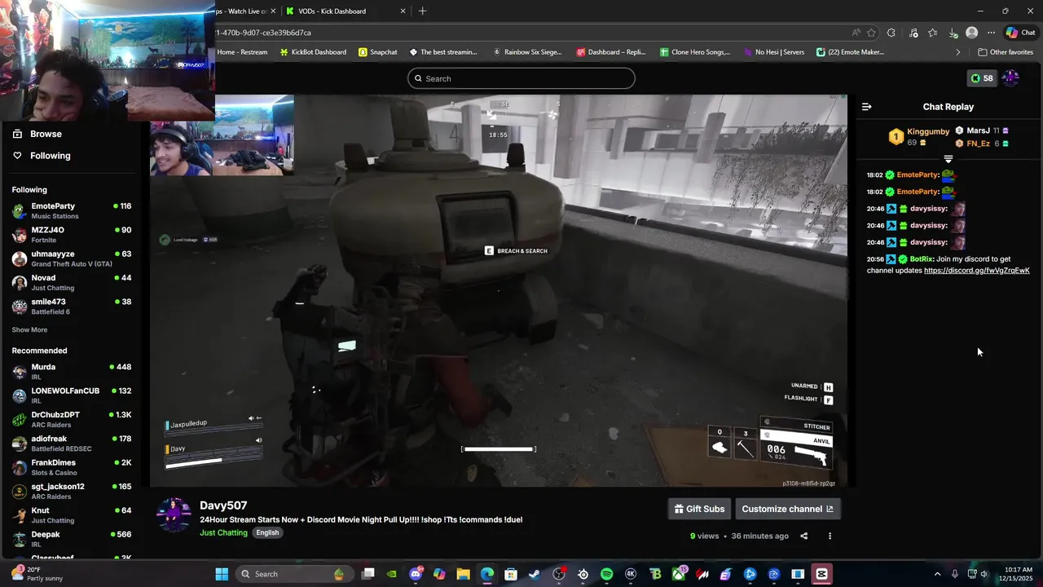Click FN_Ez in the gifter leaderboard
The image size is (1043, 587).
click(978, 143)
